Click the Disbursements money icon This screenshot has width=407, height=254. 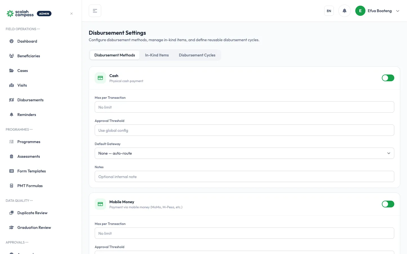coord(12,100)
